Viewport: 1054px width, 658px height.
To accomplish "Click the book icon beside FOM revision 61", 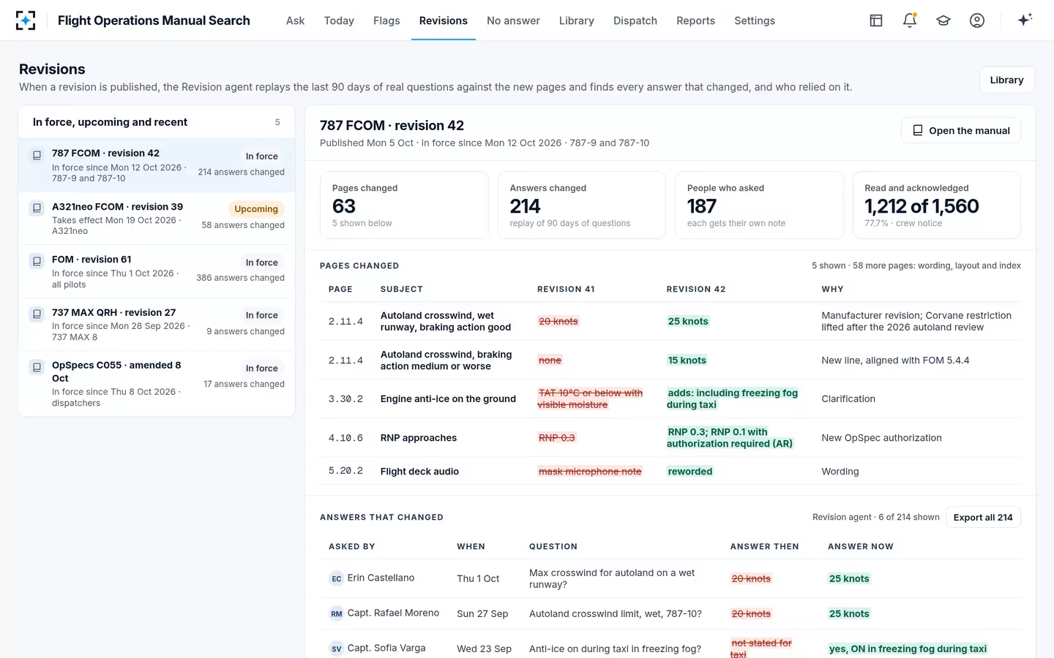I will click(37, 261).
